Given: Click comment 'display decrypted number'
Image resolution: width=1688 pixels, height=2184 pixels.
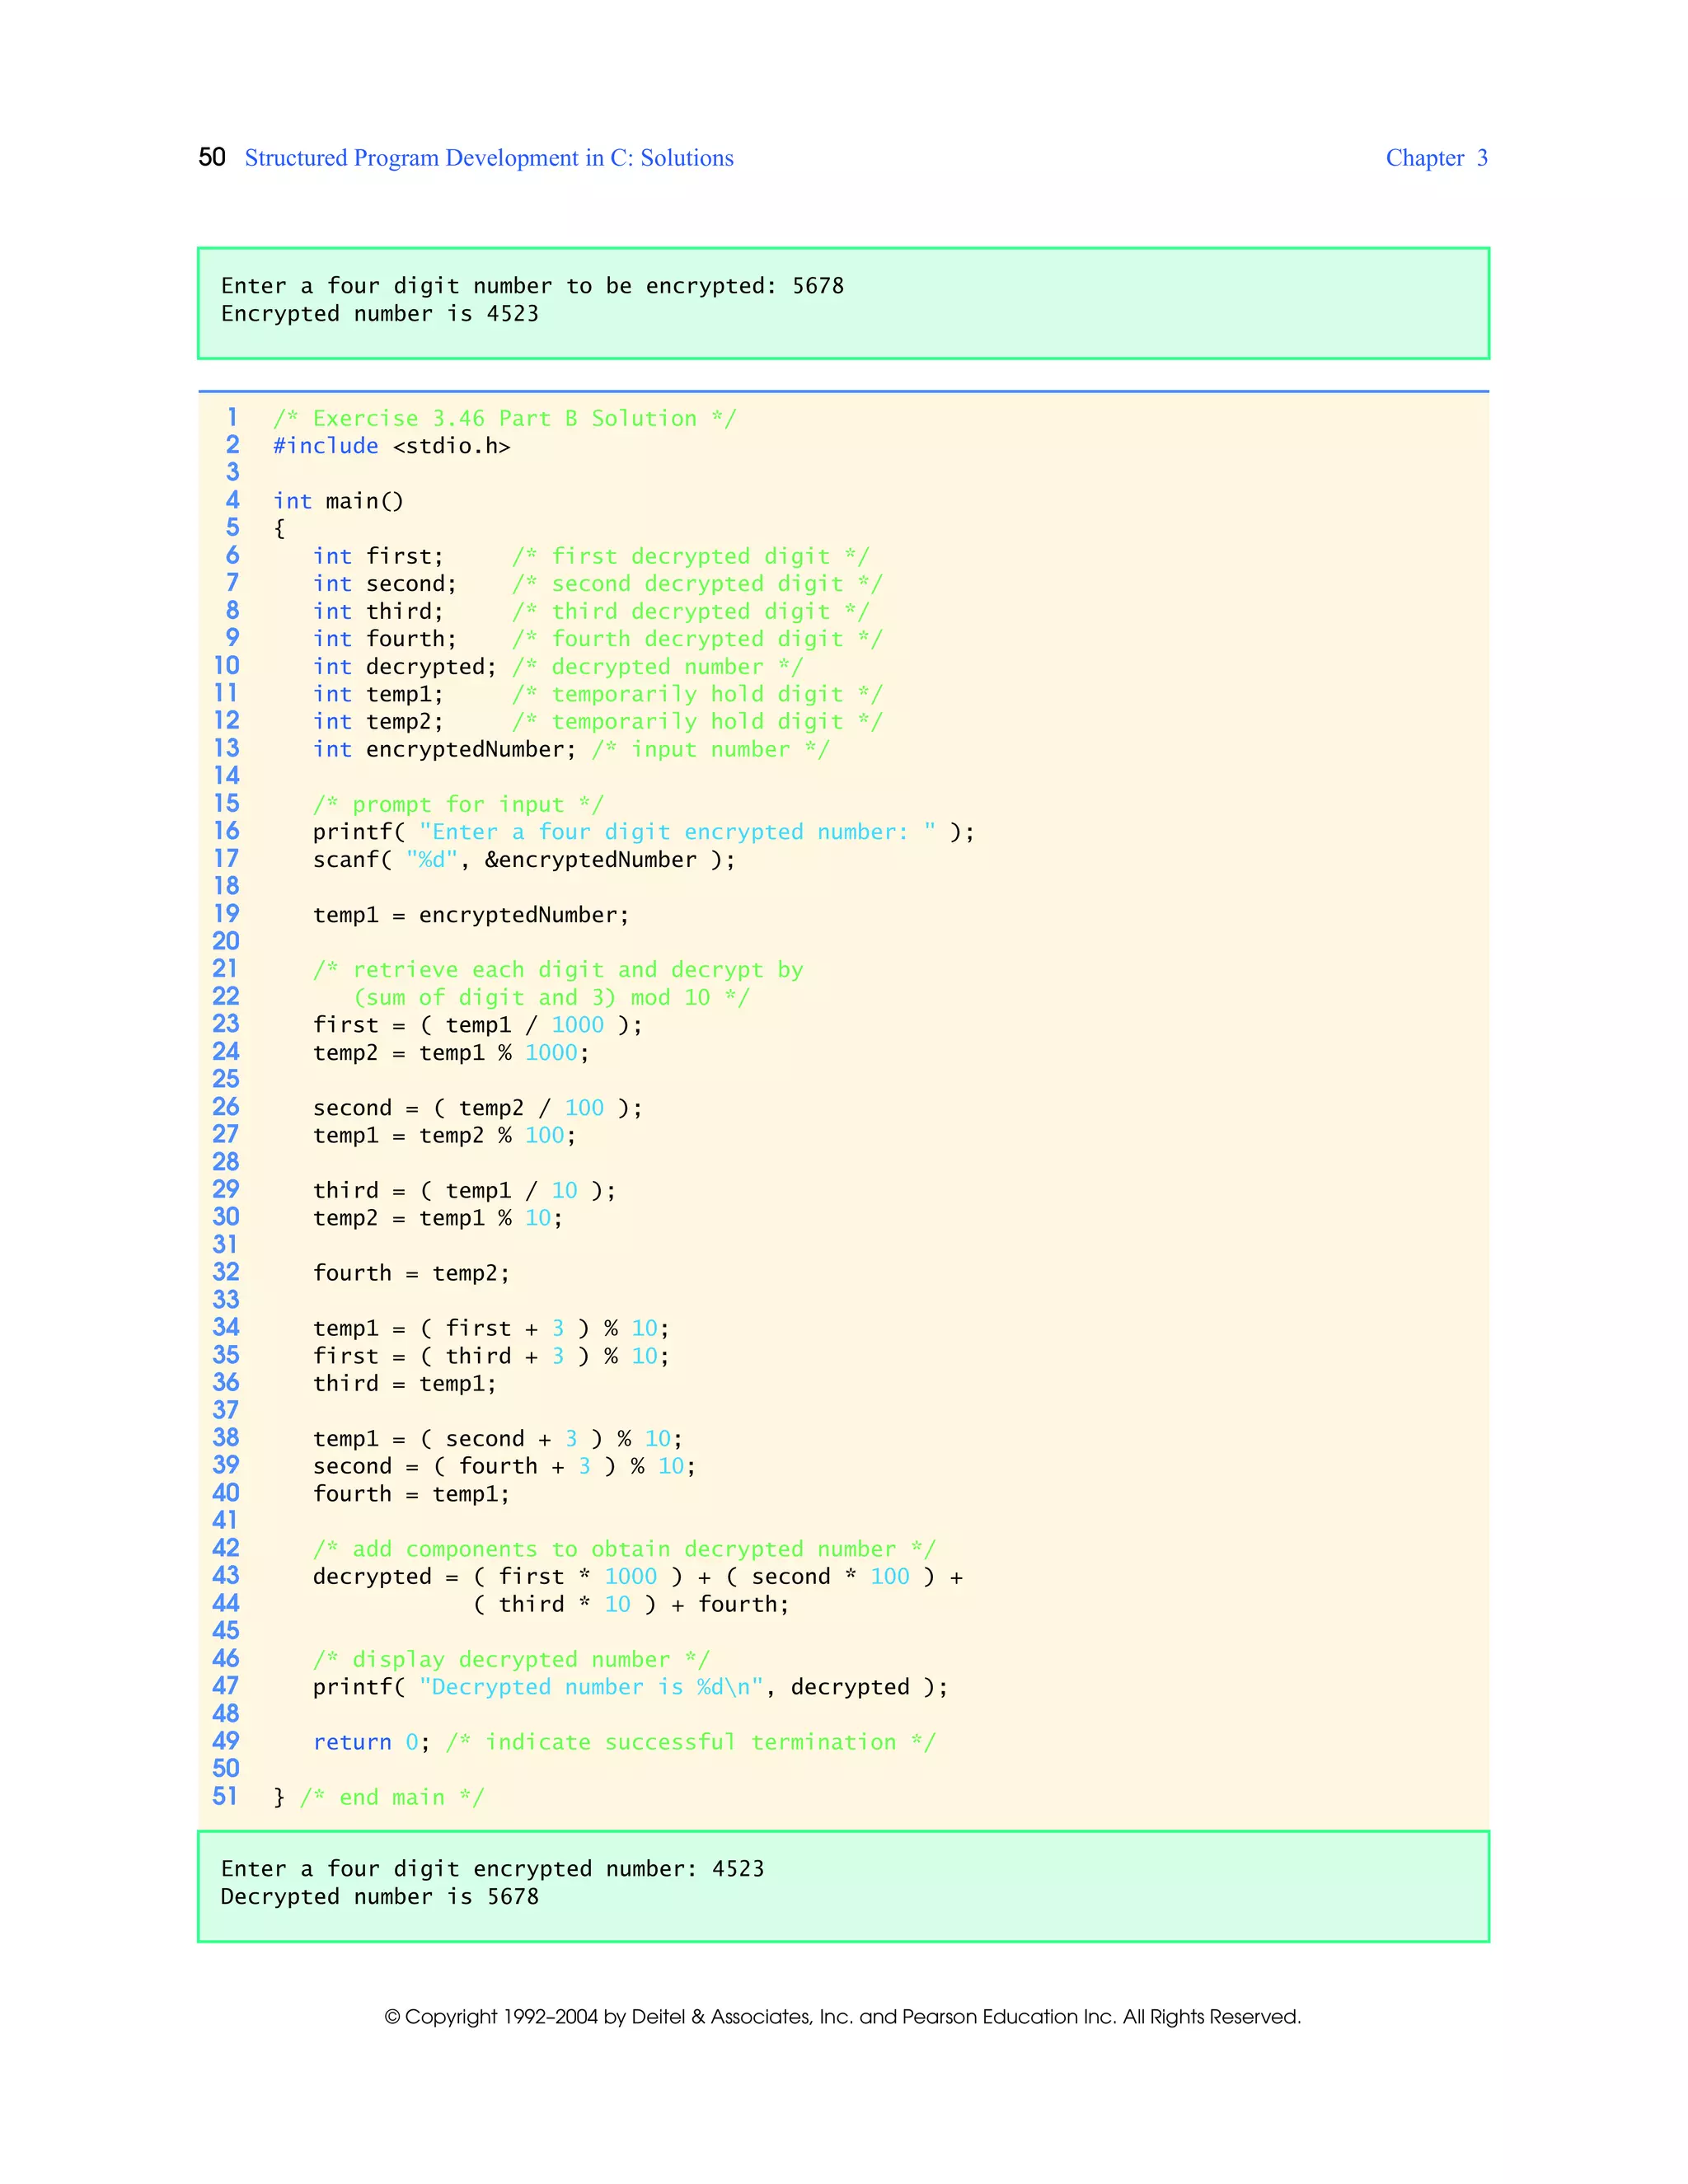Looking at the screenshot, I should click(x=511, y=1660).
